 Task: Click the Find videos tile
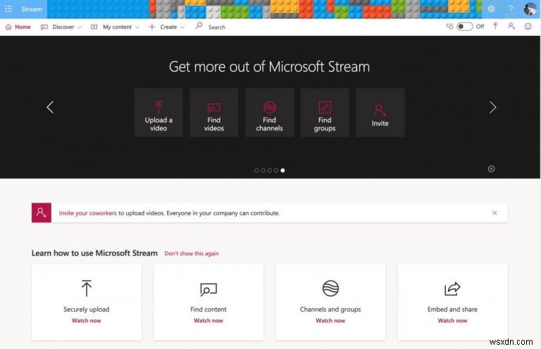point(214,113)
